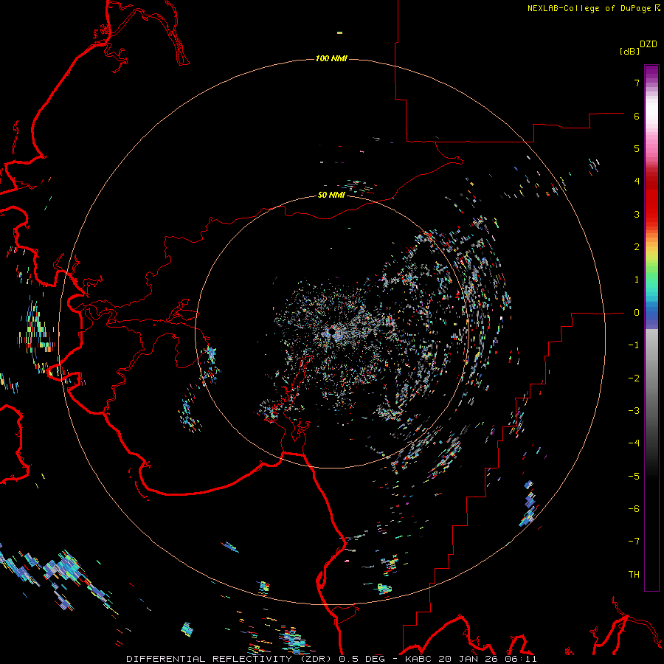Screen dimensions: 664x664
Task: Click the ZDR color scale bar
Action: (x=651, y=328)
